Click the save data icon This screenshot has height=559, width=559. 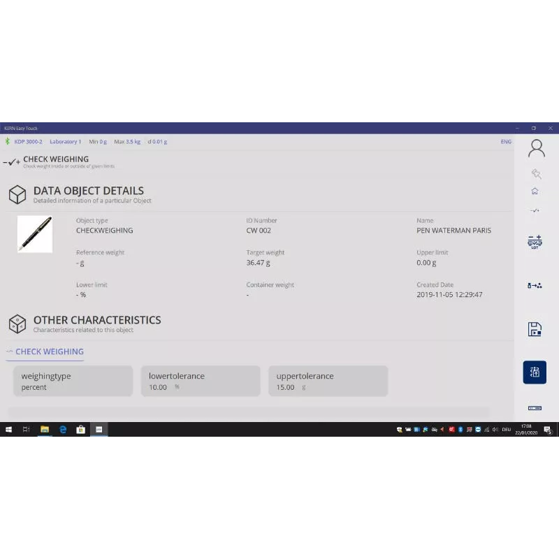pos(535,329)
